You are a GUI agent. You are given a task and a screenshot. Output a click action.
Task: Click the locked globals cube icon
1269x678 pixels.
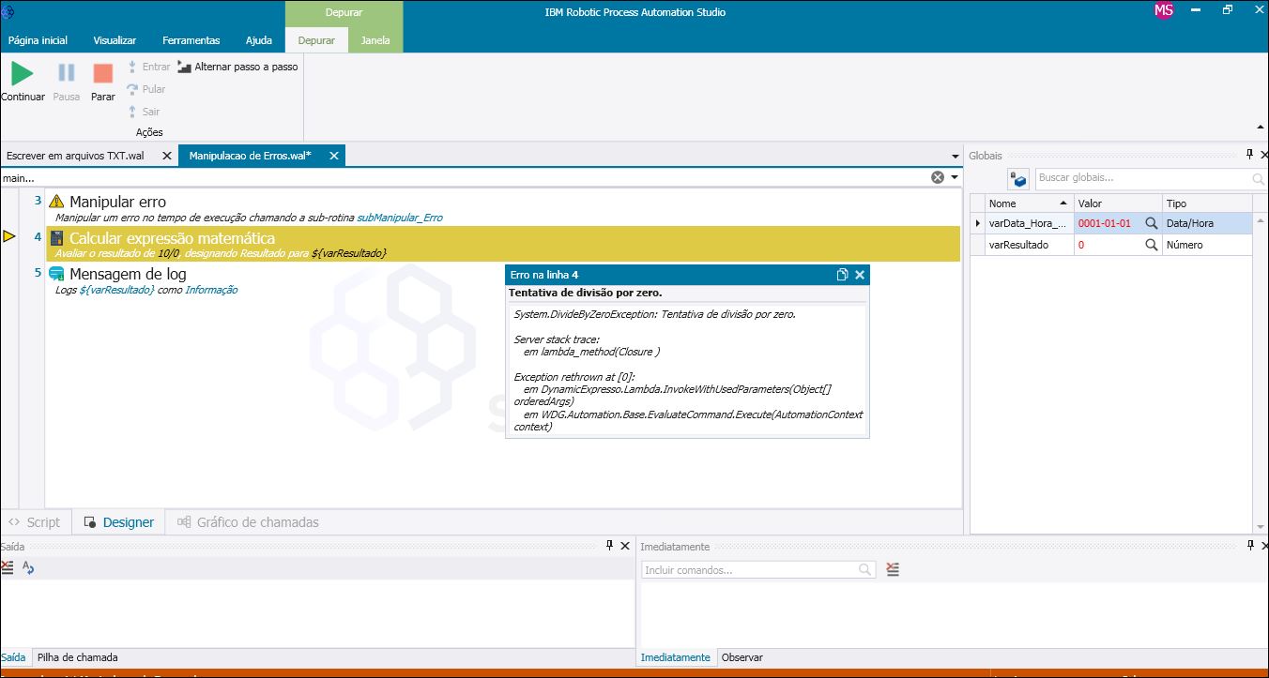point(1018,178)
